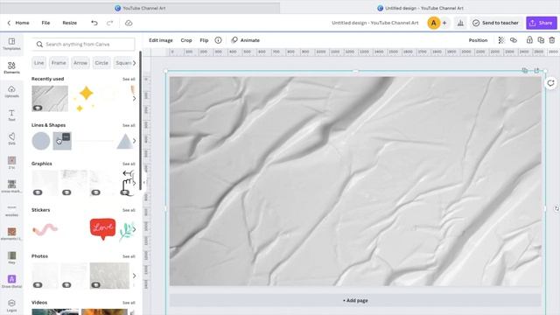Expand Lines & Shapes row arrow

(x=134, y=141)
